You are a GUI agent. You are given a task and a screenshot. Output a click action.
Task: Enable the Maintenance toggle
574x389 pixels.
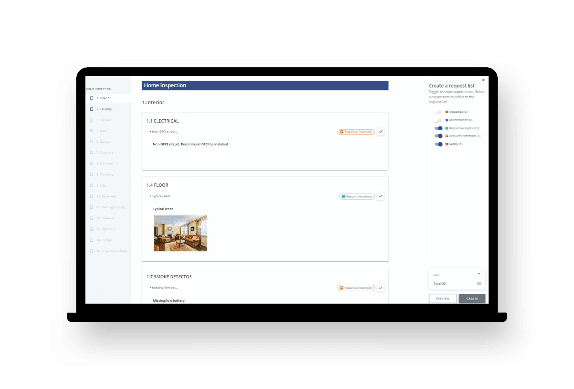[438, 120]
